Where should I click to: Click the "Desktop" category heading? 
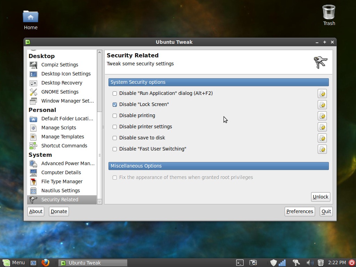coord(42,56)
